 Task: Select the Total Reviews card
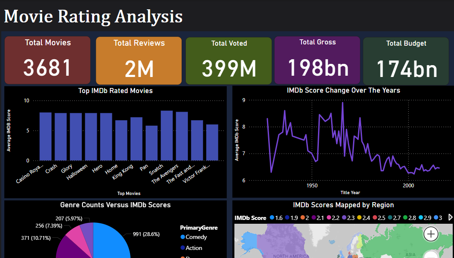139,60
